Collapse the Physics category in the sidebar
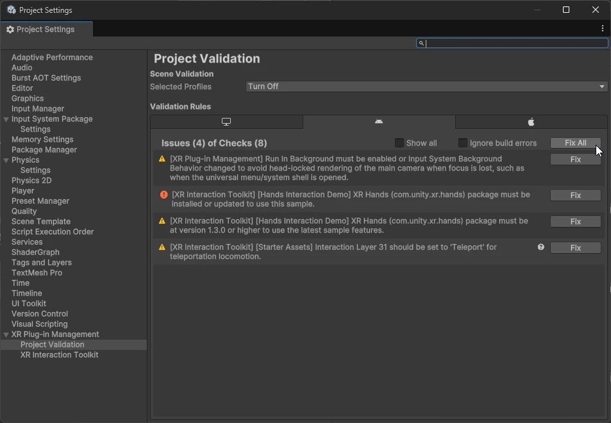The height and width of the screenshot is (423, 611). [5, 160]
